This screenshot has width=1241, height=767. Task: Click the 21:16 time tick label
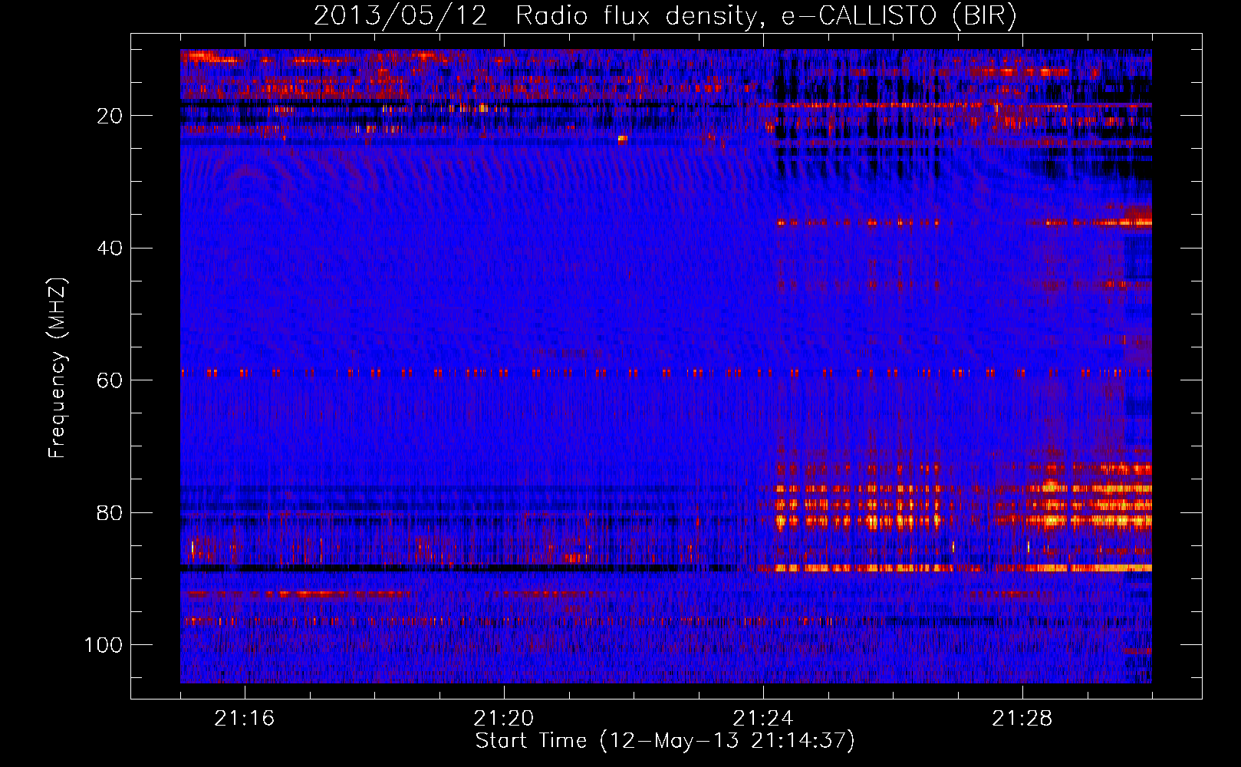(245, 719)
